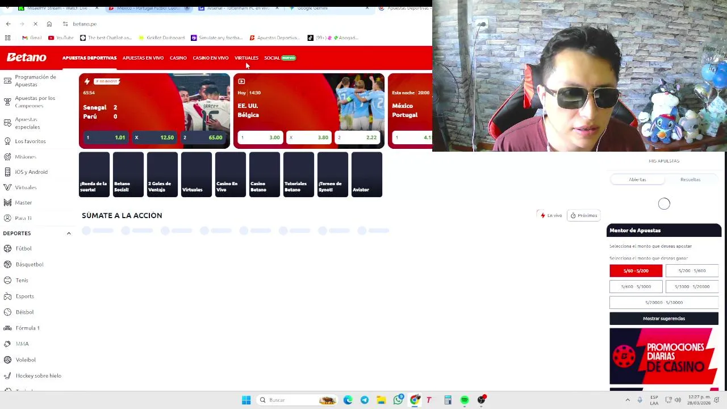The image size is (727, 409).
Task: Open the Windows Start menu
Action: coord(246,400)
